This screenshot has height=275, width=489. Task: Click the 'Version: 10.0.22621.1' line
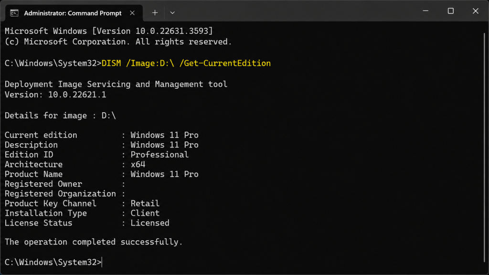click(55, 95)
